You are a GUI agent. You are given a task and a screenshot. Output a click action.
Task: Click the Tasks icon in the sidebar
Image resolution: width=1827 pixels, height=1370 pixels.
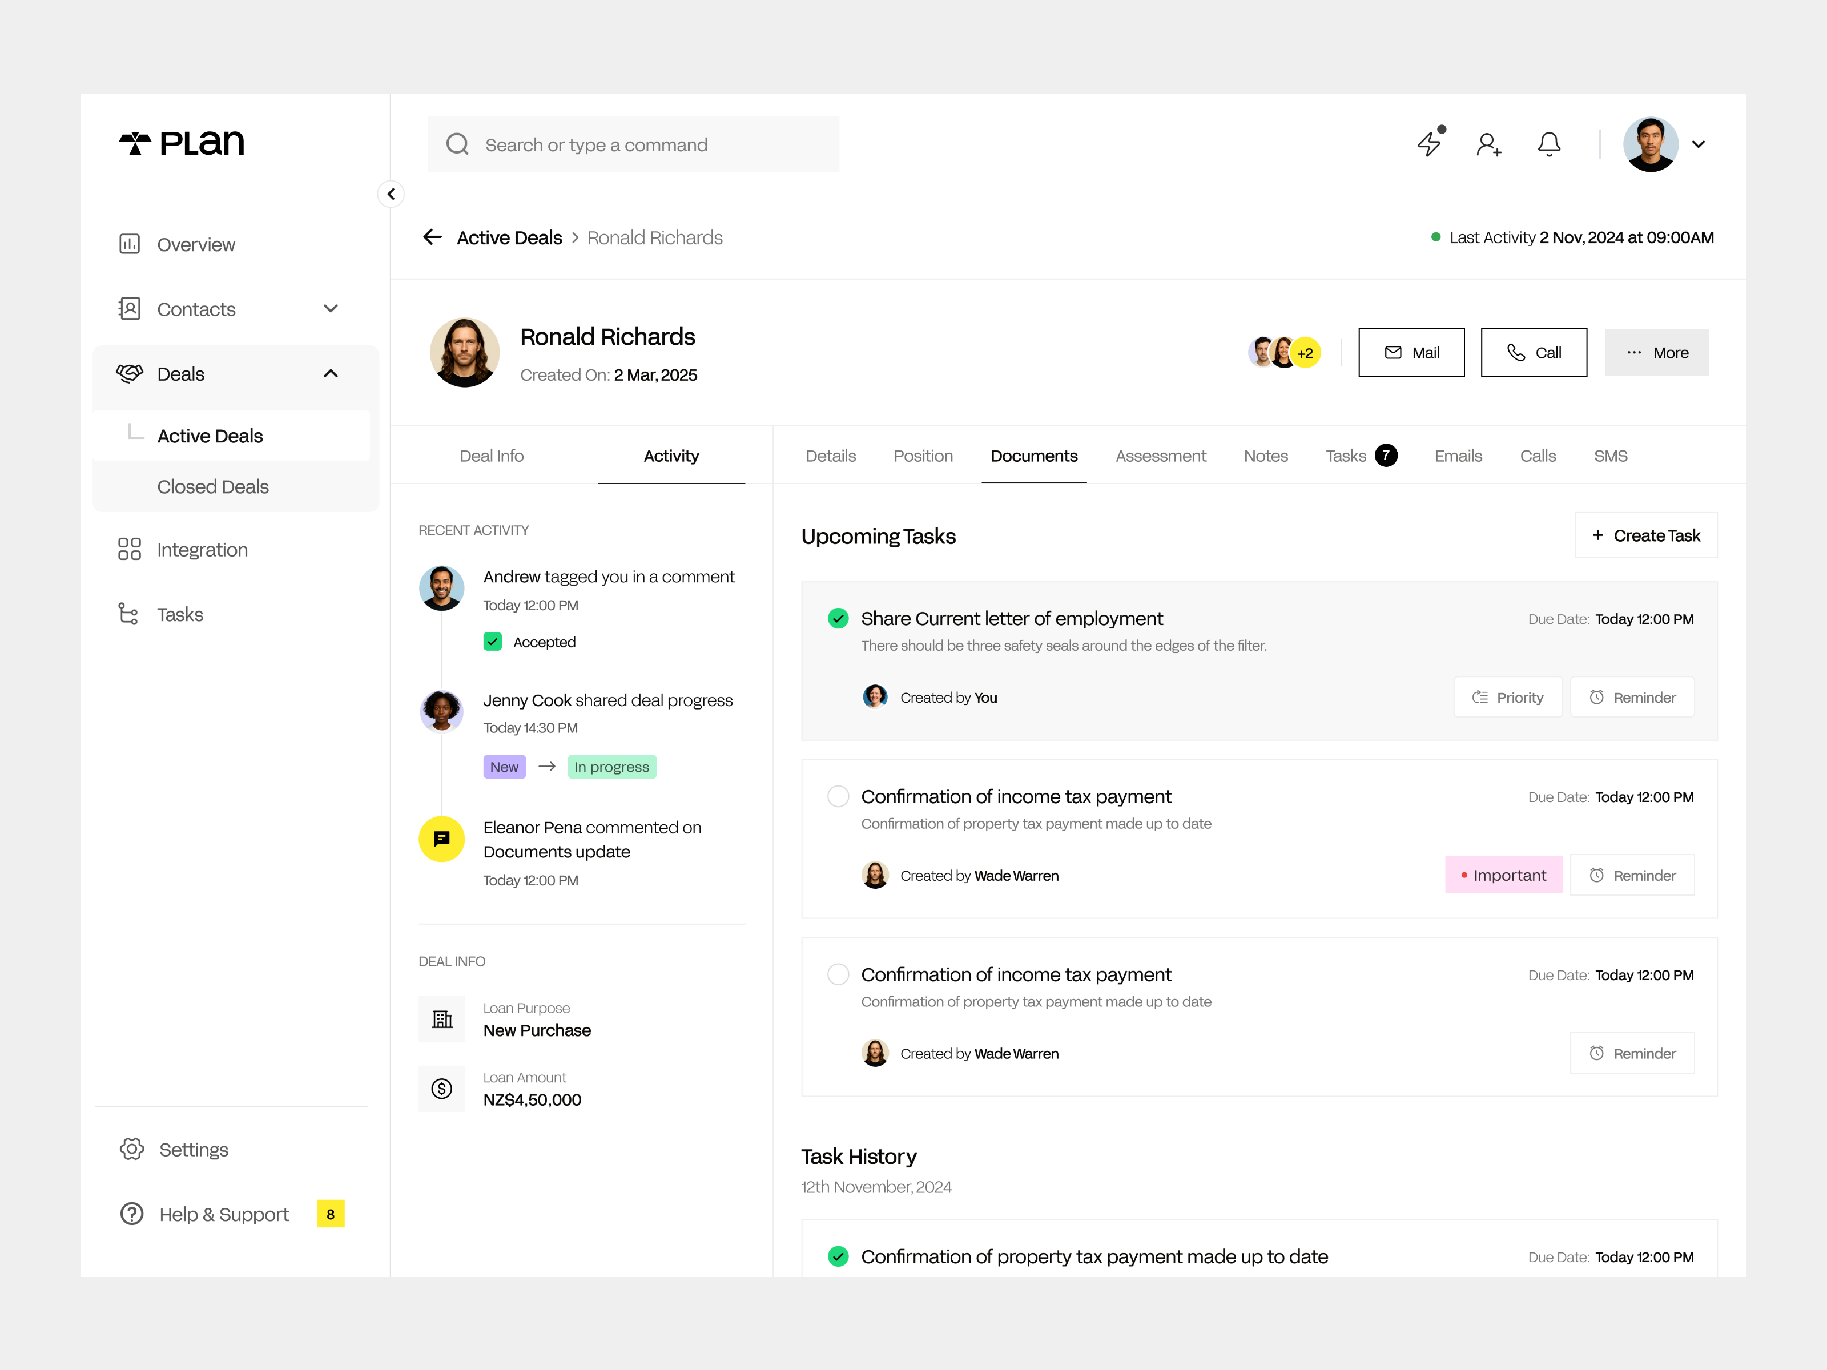click(x=129, y=614)
